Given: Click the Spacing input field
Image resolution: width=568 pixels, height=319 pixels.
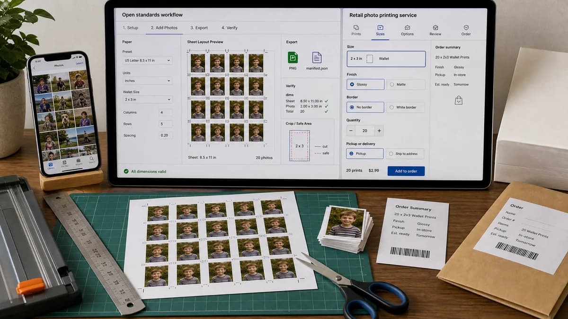Looking at the screenshot, I should pyautogui.click(x=166, y=136).
